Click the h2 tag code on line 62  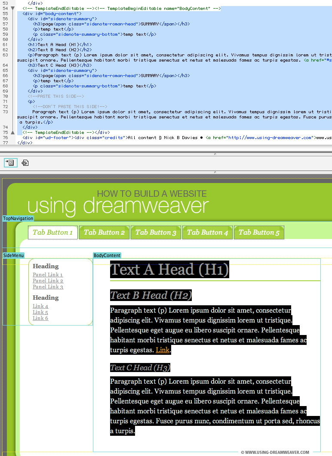pos(59,50)
